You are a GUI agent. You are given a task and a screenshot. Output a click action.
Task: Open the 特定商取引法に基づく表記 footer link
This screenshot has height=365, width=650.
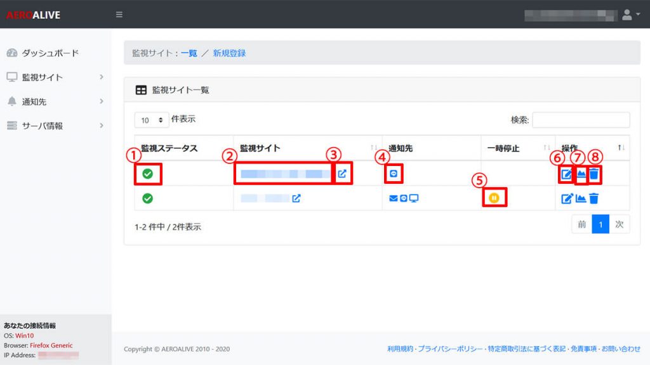click(x=526, y=349)
